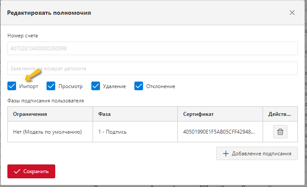Open the Заявление на возврат депозита field
Screen dimensions: 307x187
tap(153, 69)
